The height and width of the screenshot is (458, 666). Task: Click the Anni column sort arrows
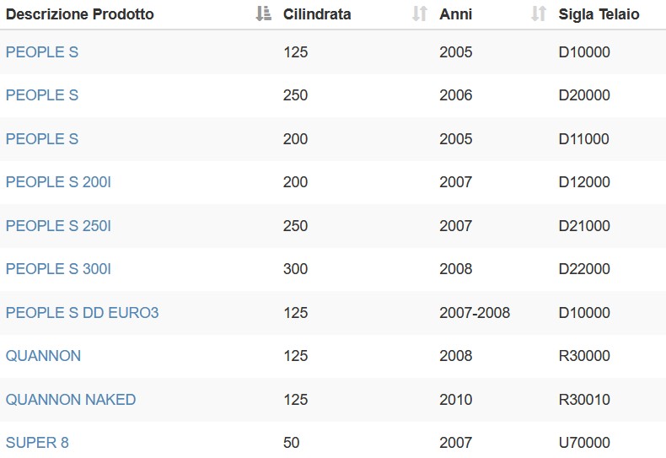click(x=539, y=13)
